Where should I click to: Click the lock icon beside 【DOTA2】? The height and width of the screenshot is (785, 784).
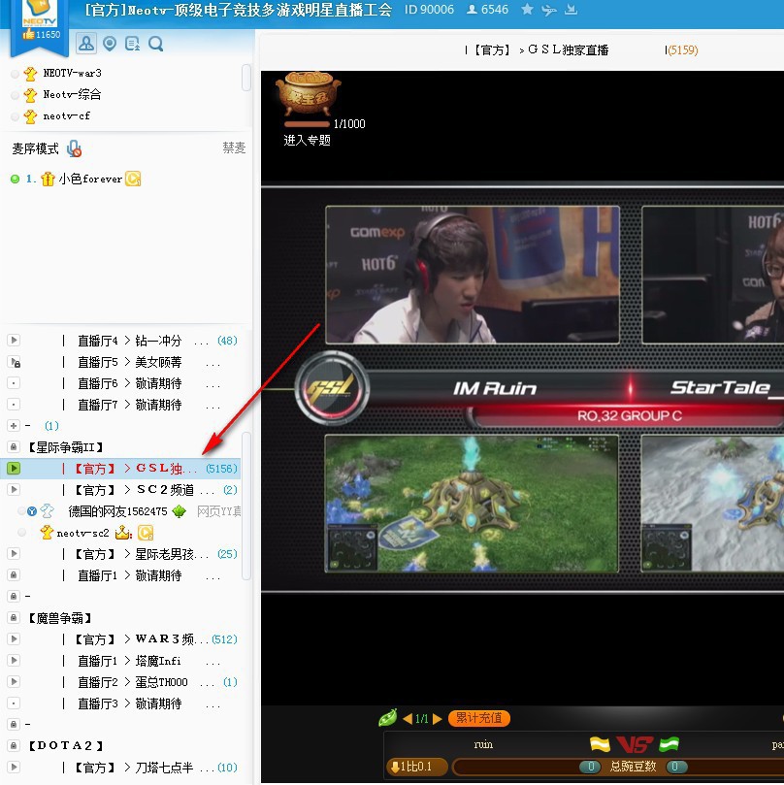(14, 745)
